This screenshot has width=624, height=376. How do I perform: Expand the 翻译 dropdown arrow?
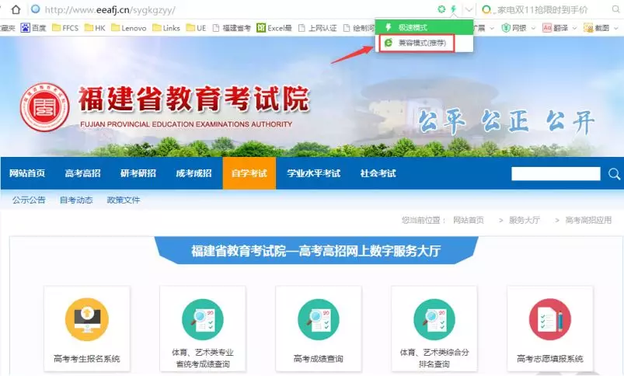click(x=574, y=28)
